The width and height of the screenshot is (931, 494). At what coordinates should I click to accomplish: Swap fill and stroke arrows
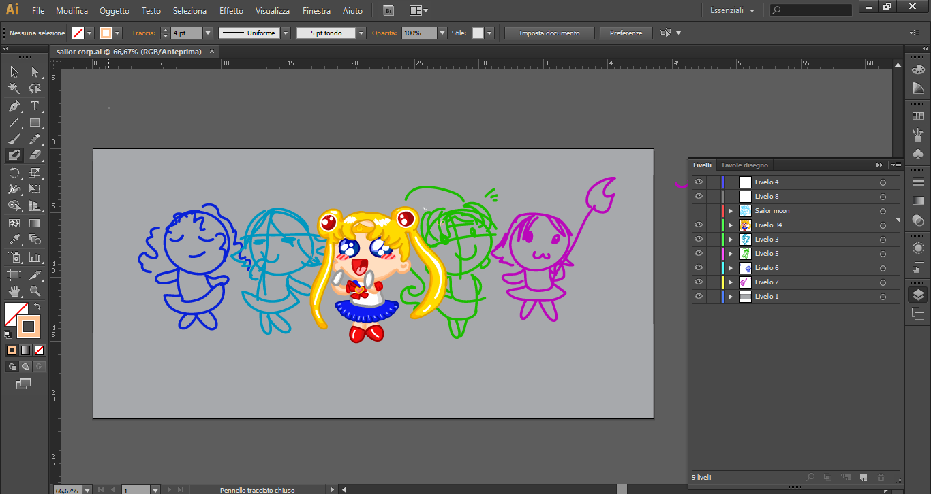coord(37,306)
